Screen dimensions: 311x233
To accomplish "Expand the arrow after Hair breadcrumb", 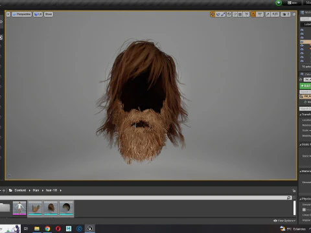I will pos(43,190).
